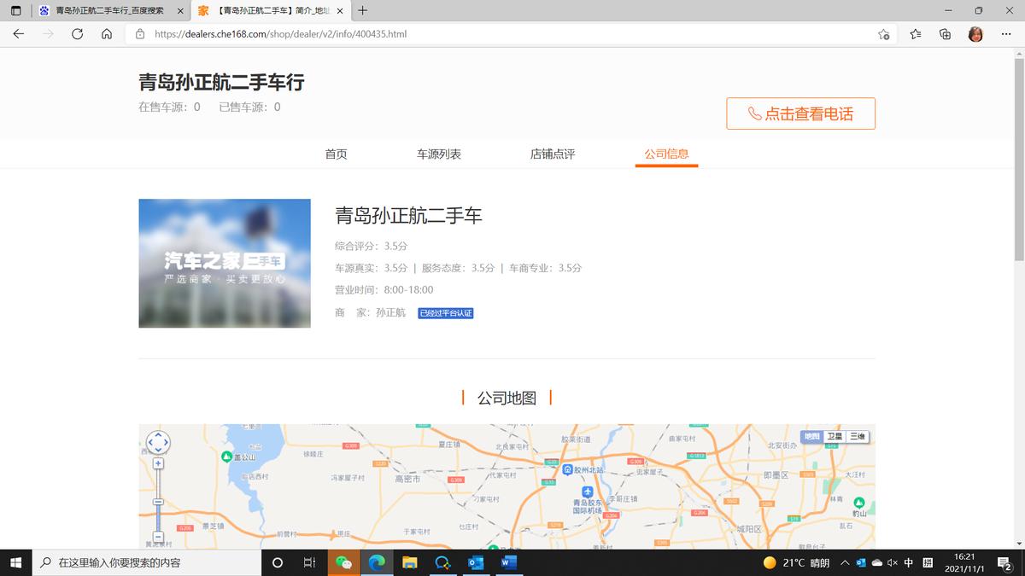The image size is (1025, 576).
Task: Switch map to 卫星 satellite view
Action: (x=835, y=437)
